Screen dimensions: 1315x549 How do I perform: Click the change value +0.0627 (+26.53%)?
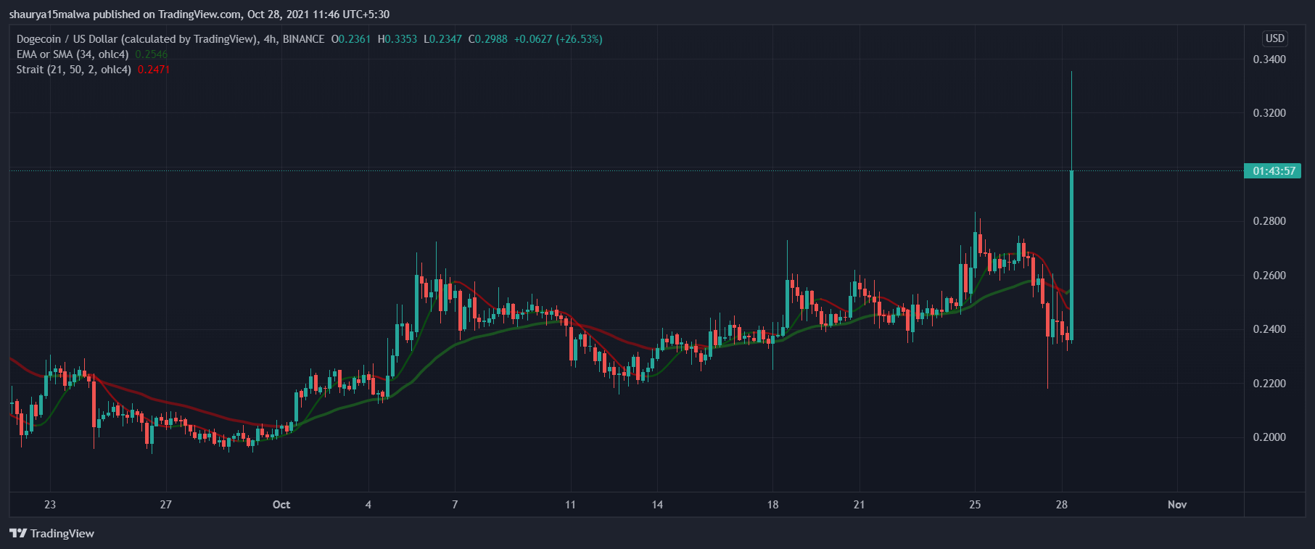(558, 39)
